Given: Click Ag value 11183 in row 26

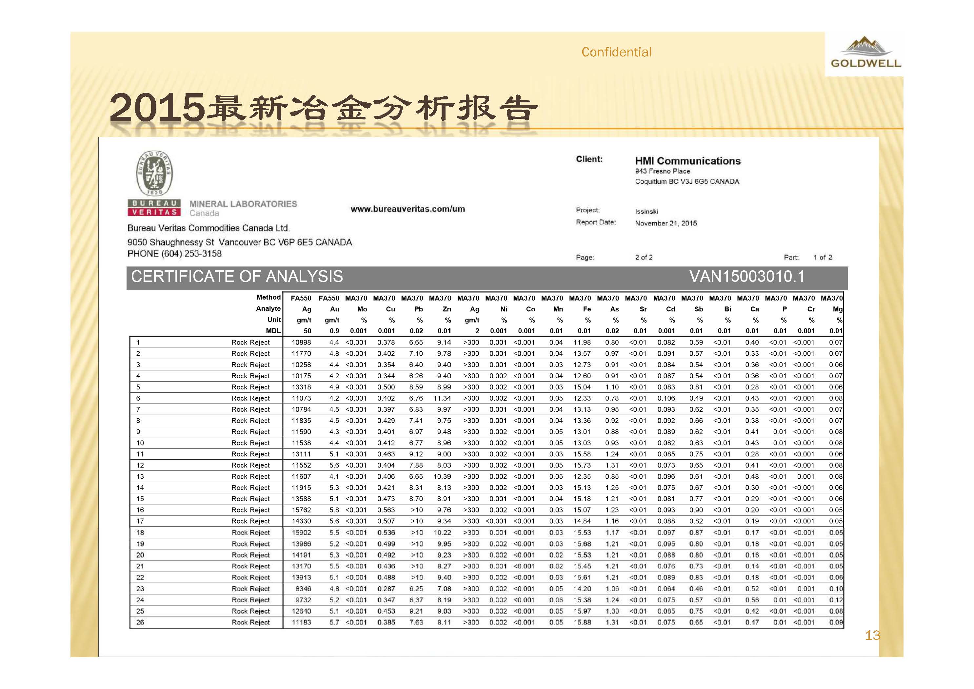Looking at the screenshot, I should tap(301, 623).
